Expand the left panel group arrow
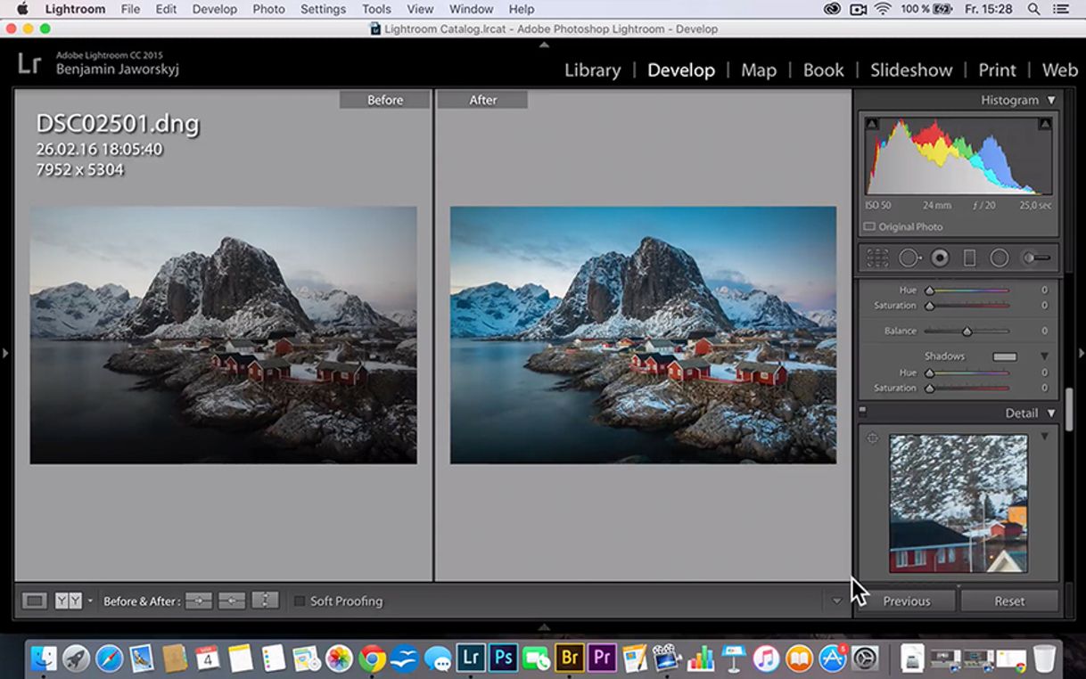The width and height of the screenshot is (1086, 679). coord(4,354)
